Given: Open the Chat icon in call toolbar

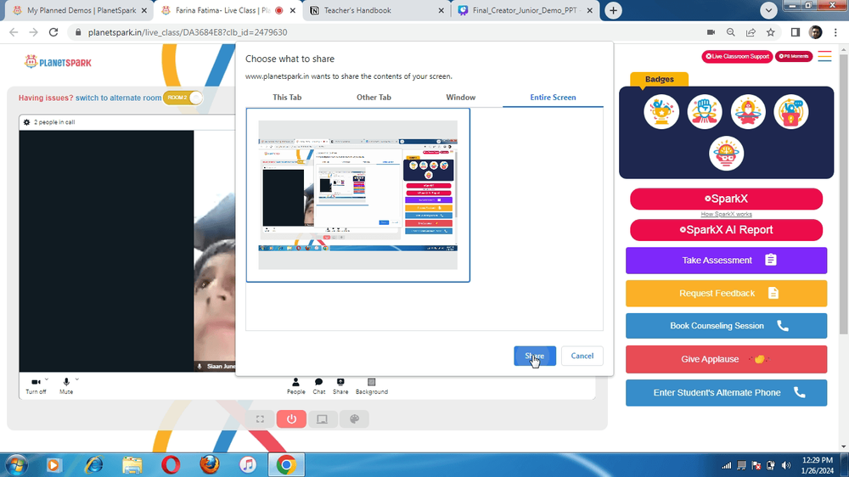Looking at the screenshot, I should 319,385.
